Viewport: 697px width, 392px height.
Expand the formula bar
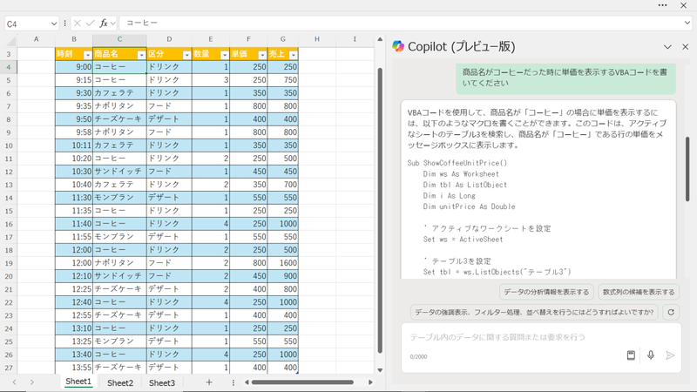pyautogui.click(x=687, y=24)
